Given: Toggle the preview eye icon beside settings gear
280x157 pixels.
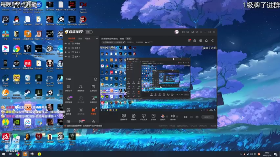Looking at the screenshot, I should point(191,117).
